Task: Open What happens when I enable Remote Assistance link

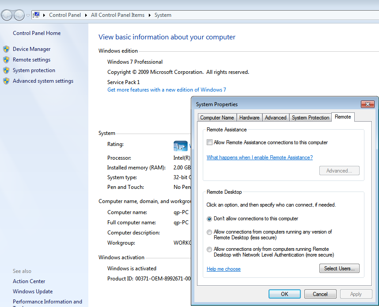Action: coord(260,157)
